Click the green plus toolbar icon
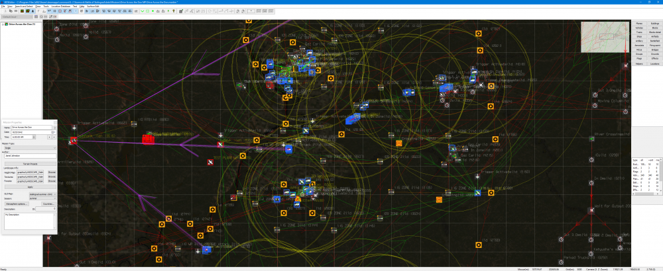Viewport: 663px width, 271px height. click(152, 11)
